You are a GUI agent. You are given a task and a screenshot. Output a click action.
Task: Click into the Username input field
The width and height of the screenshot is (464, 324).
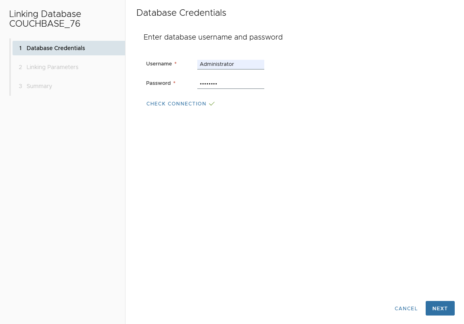(230, 64)
